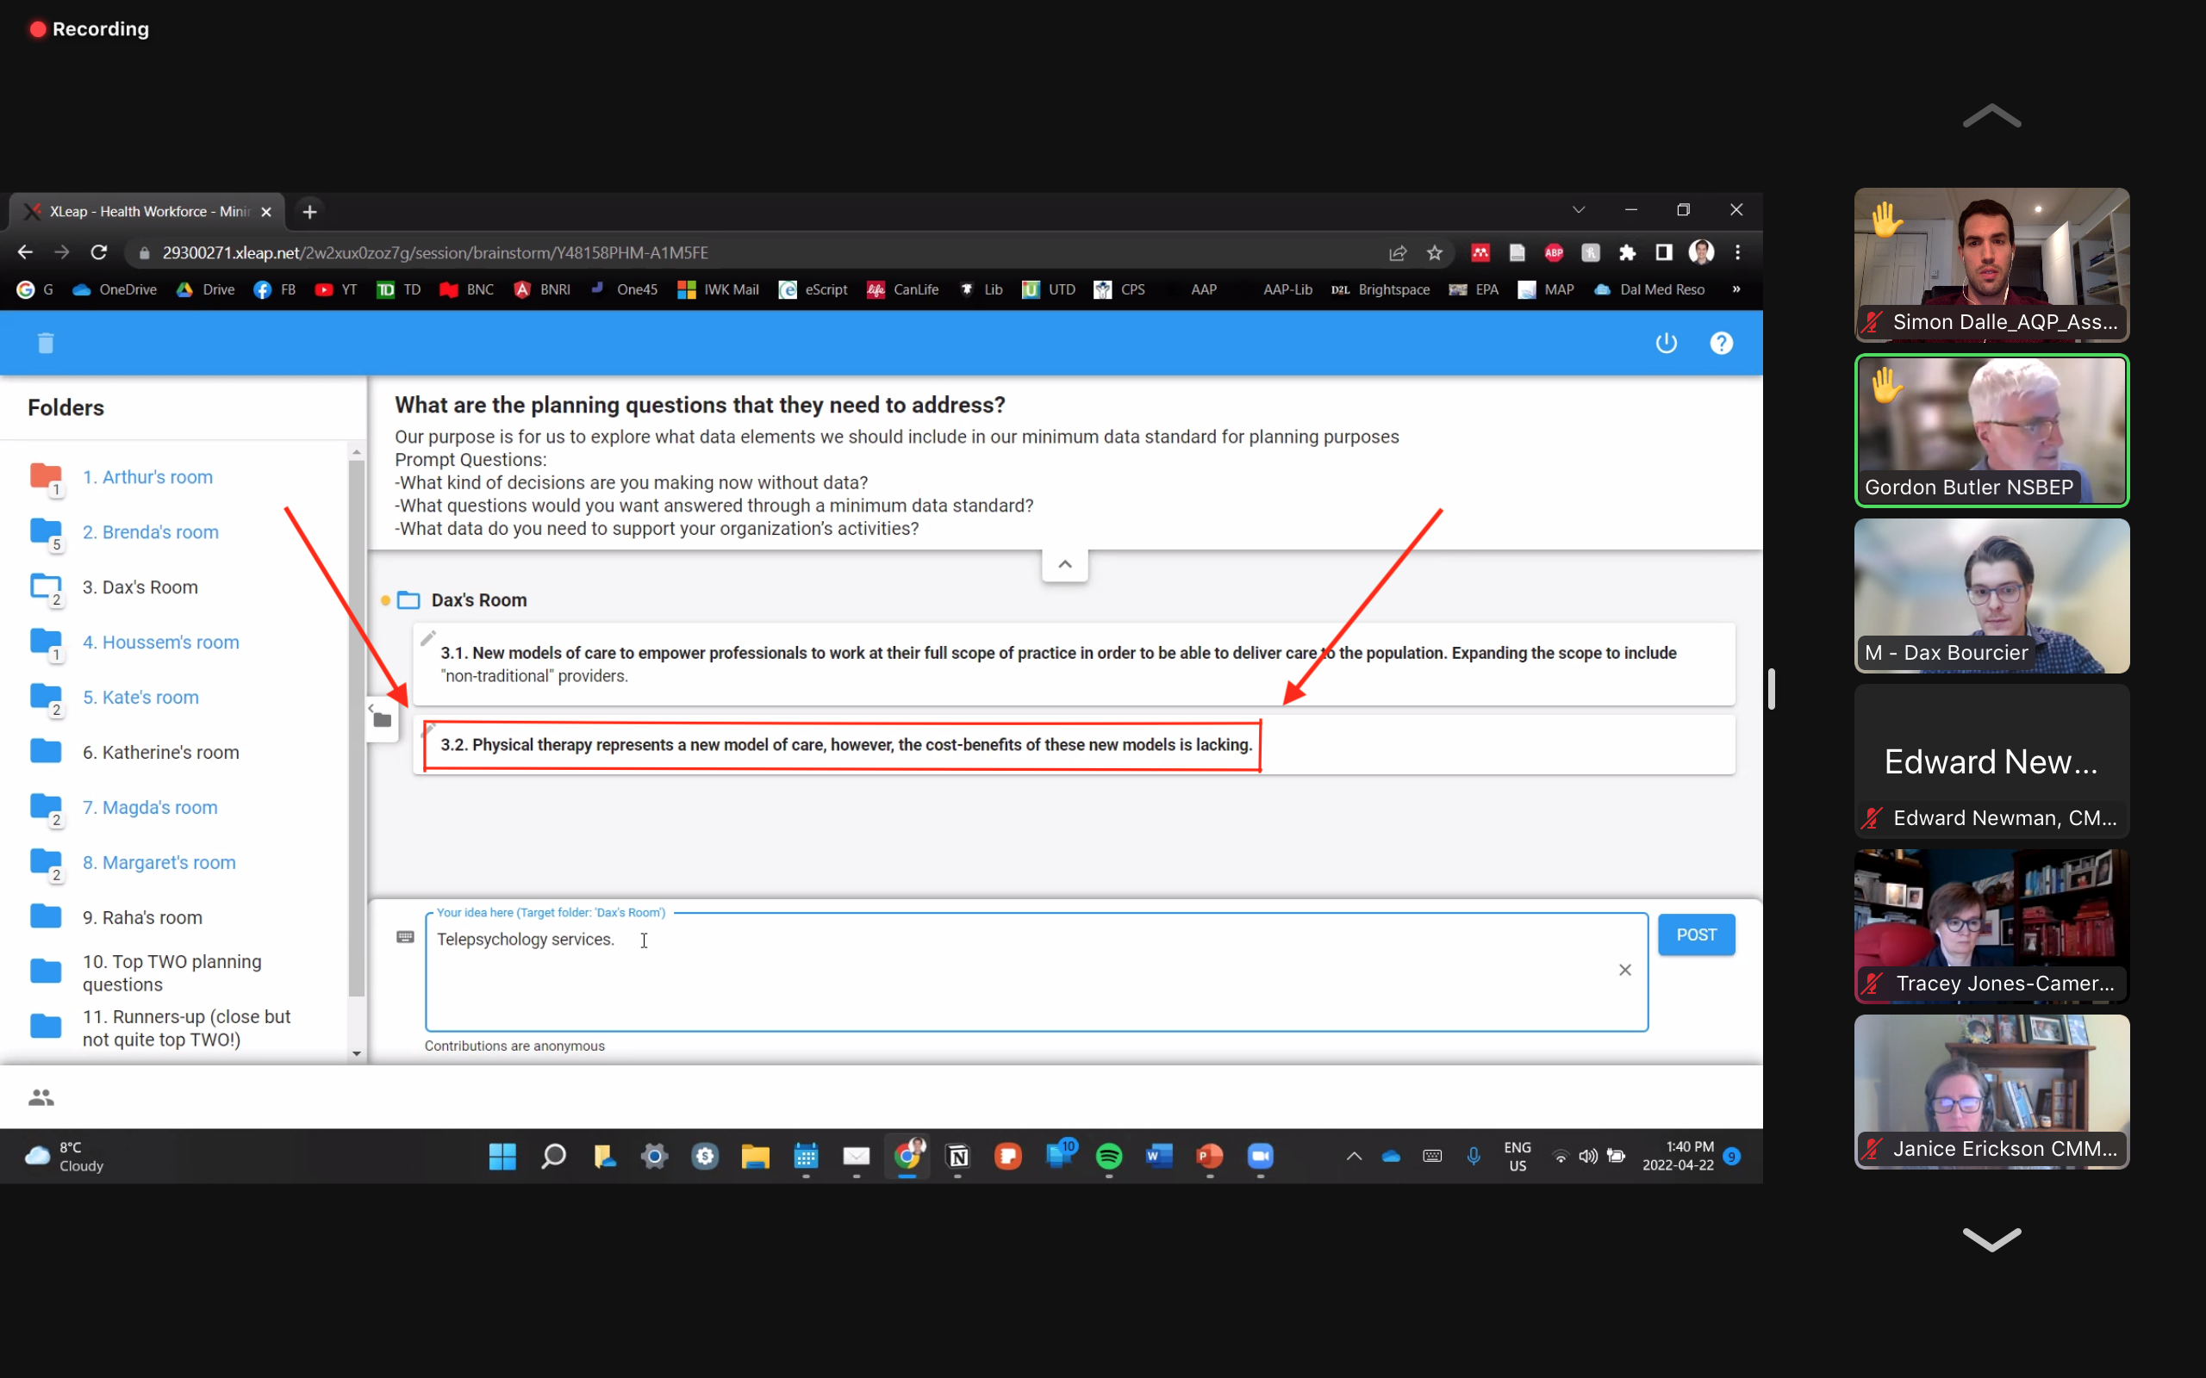Show hidden system tray icons
2206x1378 pixels.
(x=1354, y=1157)
